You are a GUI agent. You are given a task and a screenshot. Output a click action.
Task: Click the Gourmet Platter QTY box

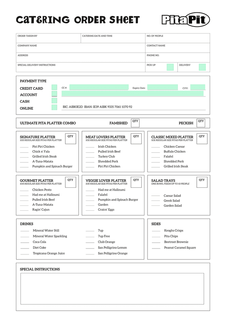point(71,182)
